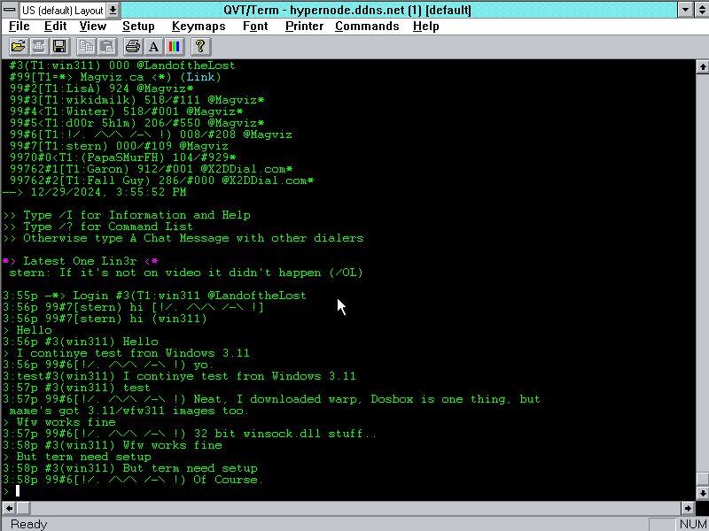Image resolution: width=709 pixels, height=531 pixels.
Task: Click the Open folder toolbar icon
Action: point(18,46)
